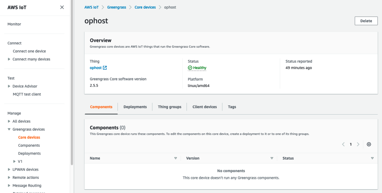
Task: Open Monitor in sidebar
Action: [x=14, y=24]
